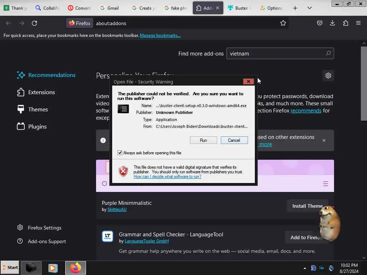The width and height of the screenshot is (367, 275).
Task: Uncheck Always ask before opening this file
Action: (120, 153)
